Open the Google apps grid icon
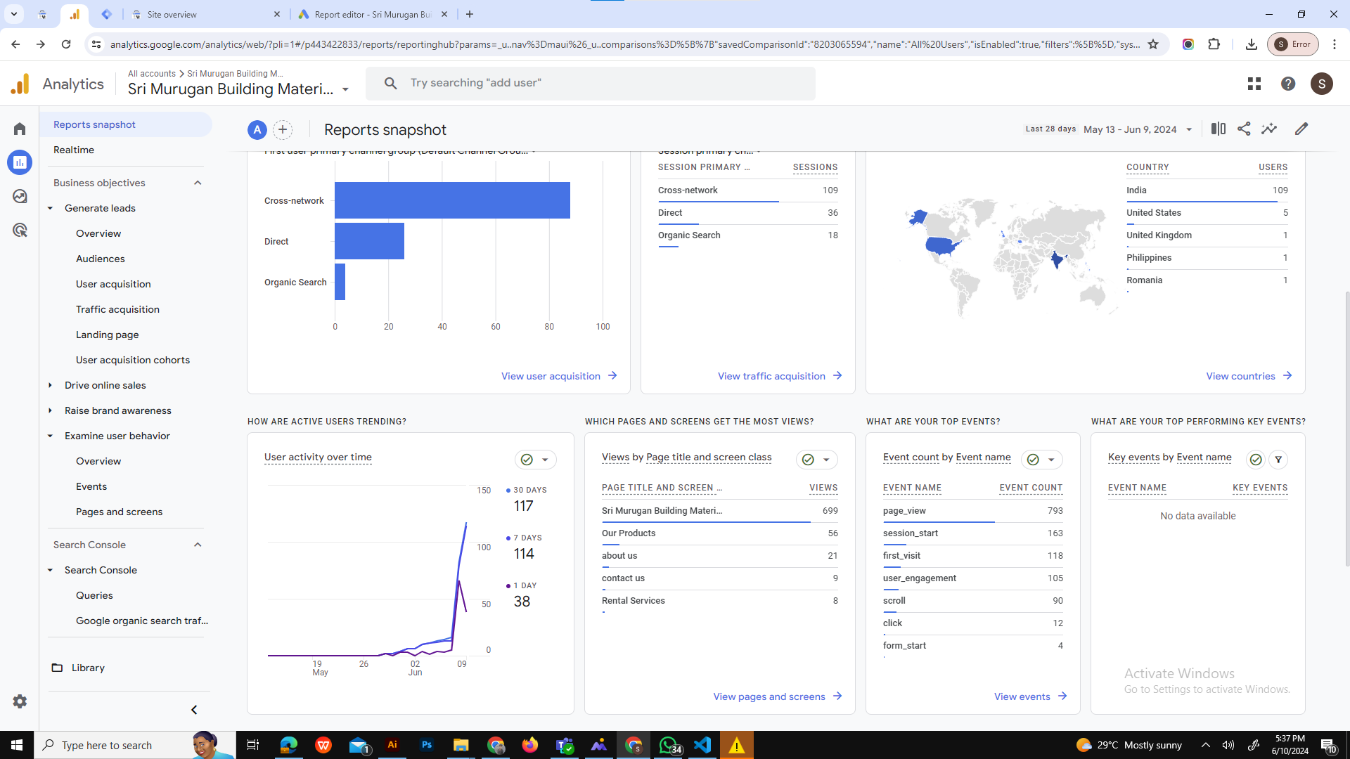1350x759 pixels. click(x=1254, y=84)
